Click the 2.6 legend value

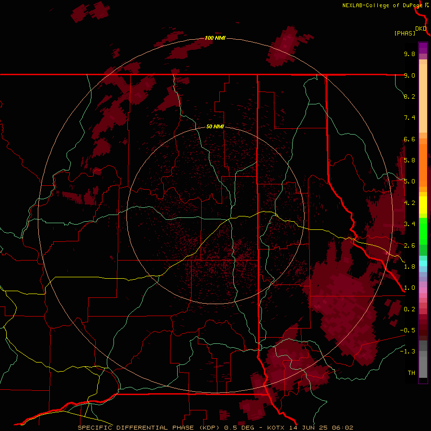409,246
